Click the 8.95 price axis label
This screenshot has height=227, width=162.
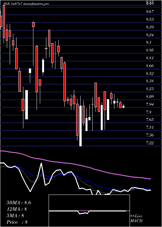pos(150,50)
